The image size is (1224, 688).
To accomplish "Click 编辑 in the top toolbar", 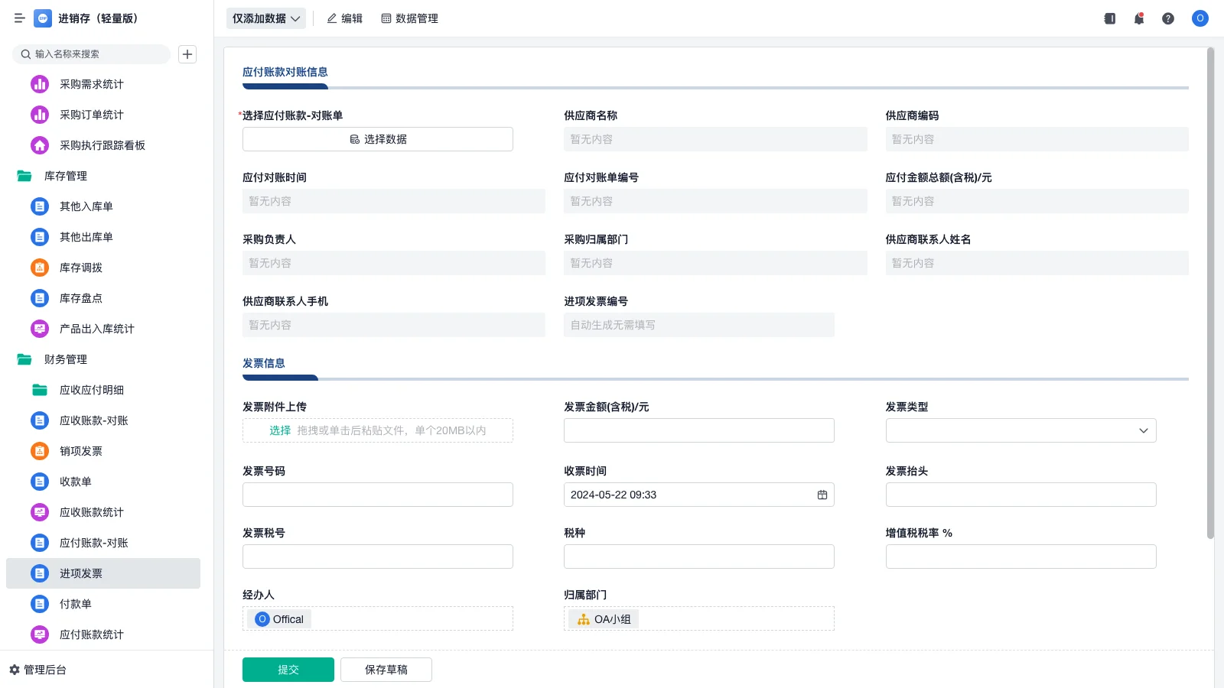I will (x=345, y=18).
